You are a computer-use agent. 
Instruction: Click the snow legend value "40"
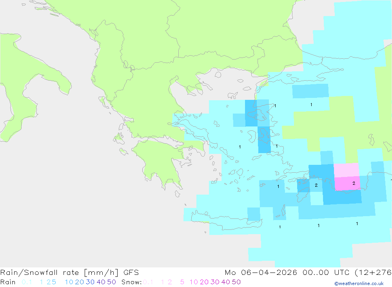point(226,282)
